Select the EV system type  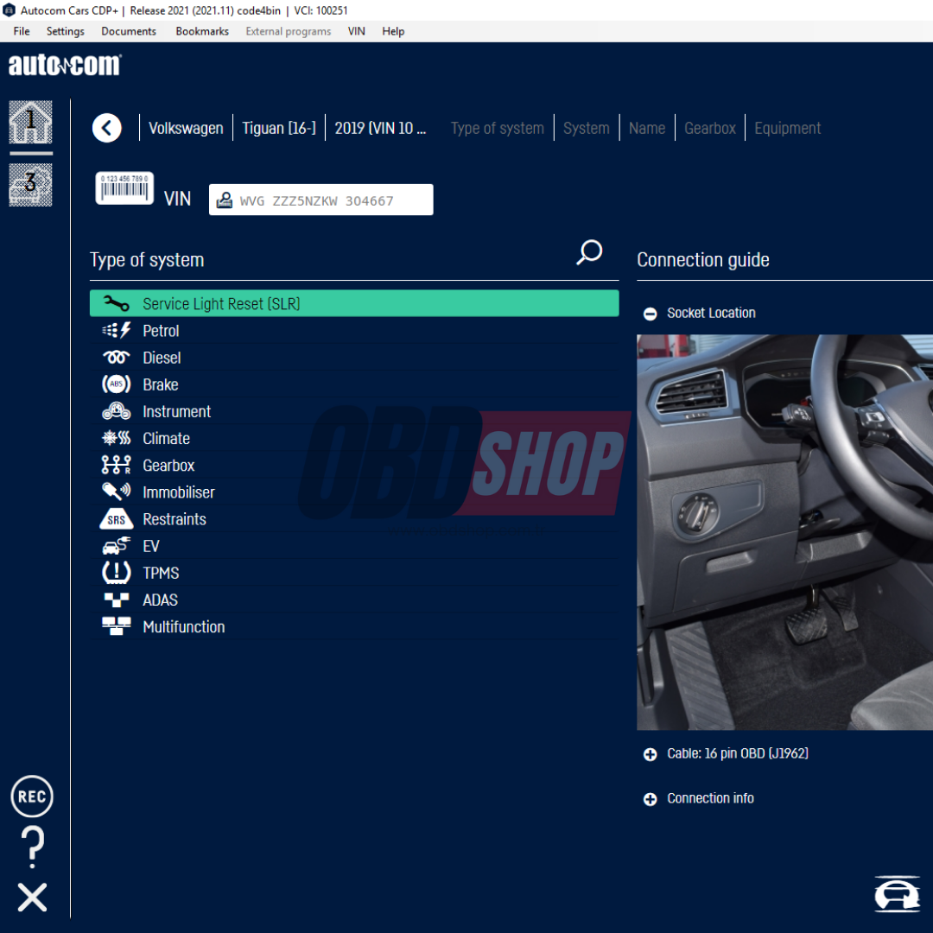[x=354, y=546]
